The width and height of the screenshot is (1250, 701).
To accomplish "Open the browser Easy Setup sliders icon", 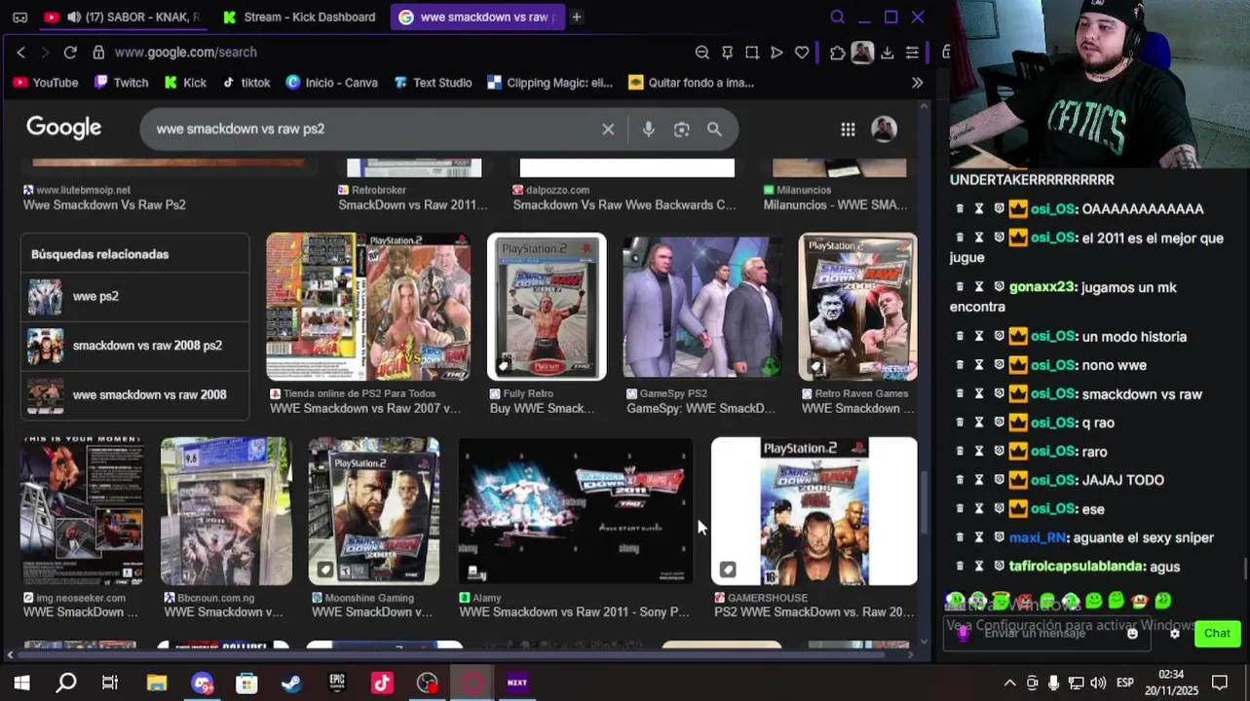I will (912, 53).
